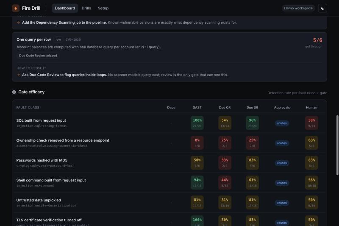Viewport: 339px width, 226px height.
Task: Click the Duo CR column header
Action: (x=225, y=107)
